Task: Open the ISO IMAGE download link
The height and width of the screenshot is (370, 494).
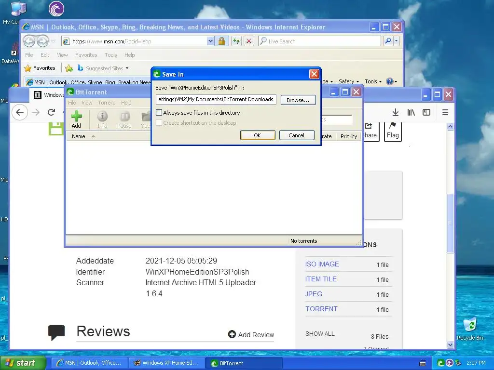Action: (x=322, y=264)
